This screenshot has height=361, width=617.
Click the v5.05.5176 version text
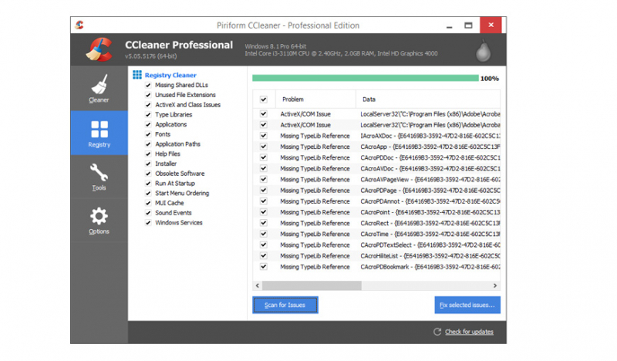point(150,56)
